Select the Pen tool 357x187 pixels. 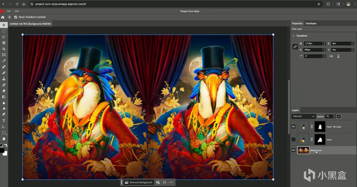point(4,114)
